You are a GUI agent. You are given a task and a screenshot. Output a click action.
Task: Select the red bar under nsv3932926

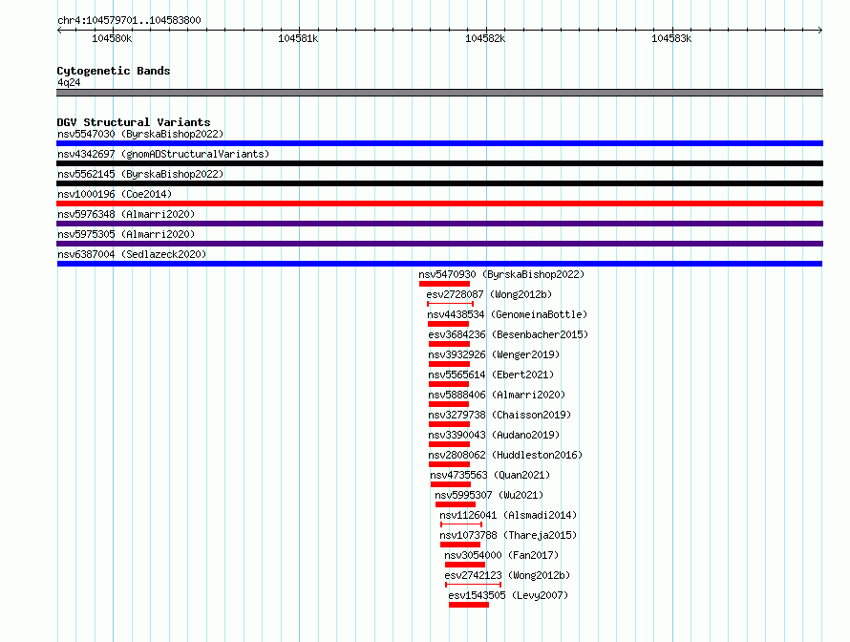pos(450,364)
